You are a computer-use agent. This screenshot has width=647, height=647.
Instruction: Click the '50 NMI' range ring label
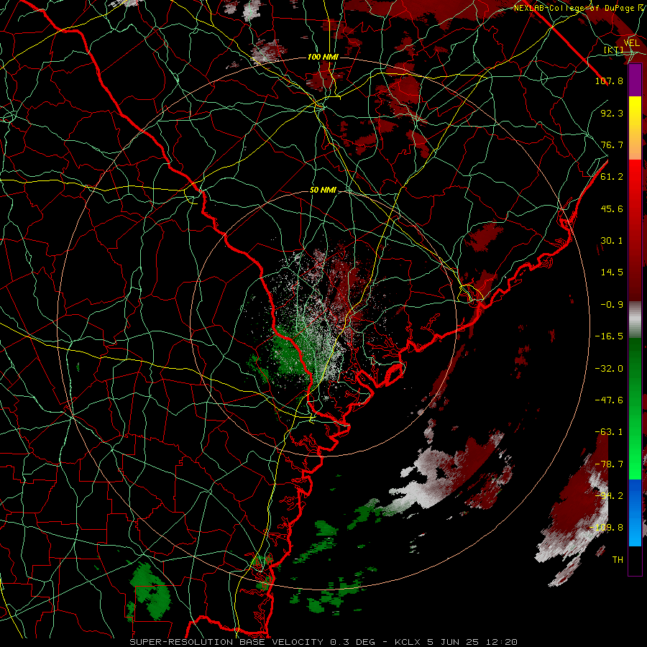pyautogui.click(x=323, y=190)
